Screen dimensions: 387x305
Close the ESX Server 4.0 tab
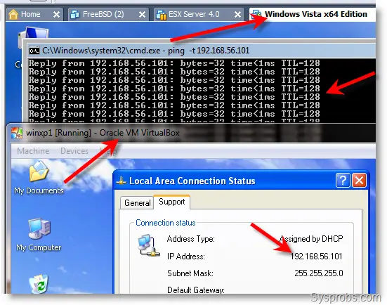pyautogui.click(x=237, y=15)
